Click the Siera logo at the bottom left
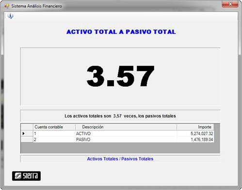This screenshot has width=242, height=190. click(26, 176)
